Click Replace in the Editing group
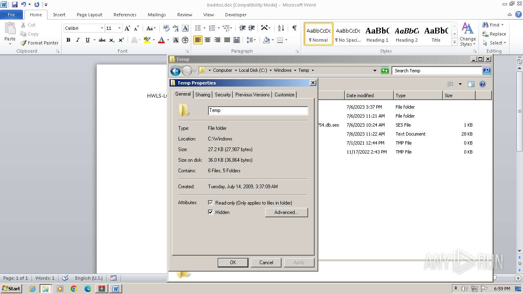Viewport: 523px width, 294px height. click(x=494, y=34)
